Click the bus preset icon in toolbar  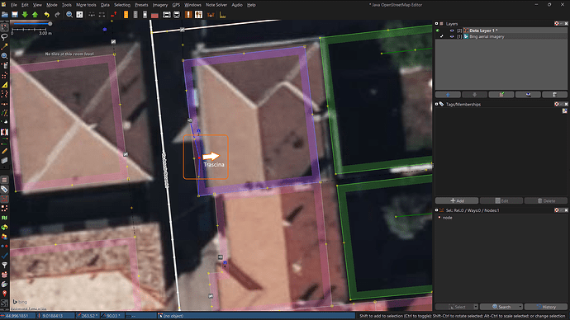[177, 15]
